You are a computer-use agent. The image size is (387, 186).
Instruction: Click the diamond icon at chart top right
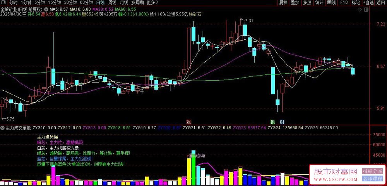360,10
